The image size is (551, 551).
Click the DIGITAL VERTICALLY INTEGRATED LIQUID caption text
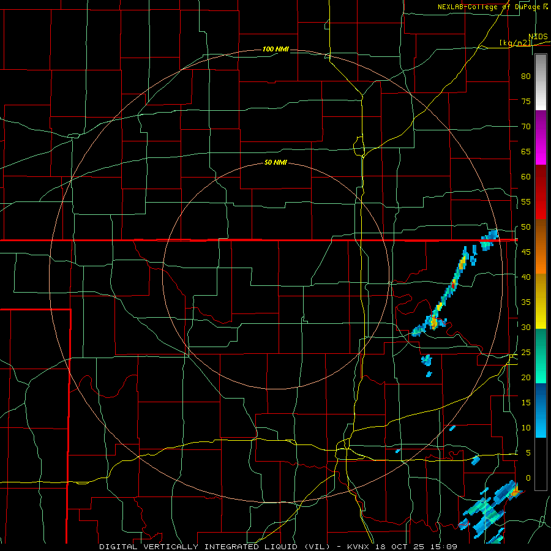(x=201, y=547)
